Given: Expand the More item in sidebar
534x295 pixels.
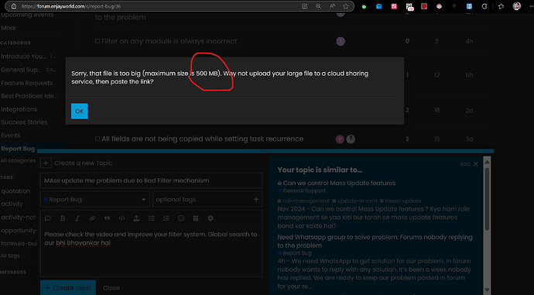Looking at the screenshot, I should pyautogui.click(x=9, y=28).
